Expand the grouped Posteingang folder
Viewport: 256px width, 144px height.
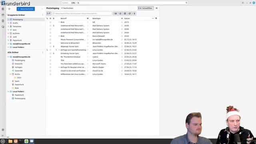point(8,20)
